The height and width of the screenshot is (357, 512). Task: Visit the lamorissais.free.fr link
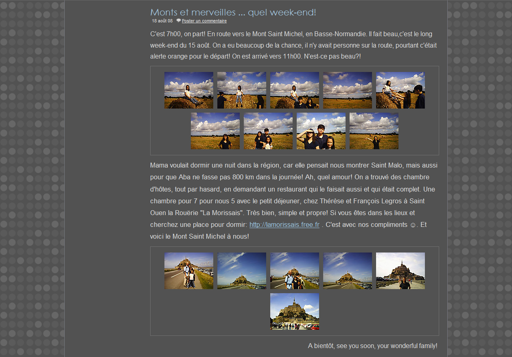(284, 224)
